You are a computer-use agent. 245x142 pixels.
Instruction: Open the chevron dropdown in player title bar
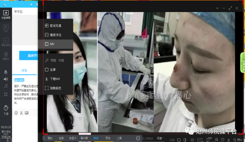tap(217, 8)
